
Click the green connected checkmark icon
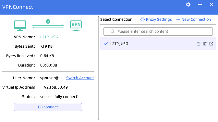pos(48,21)
